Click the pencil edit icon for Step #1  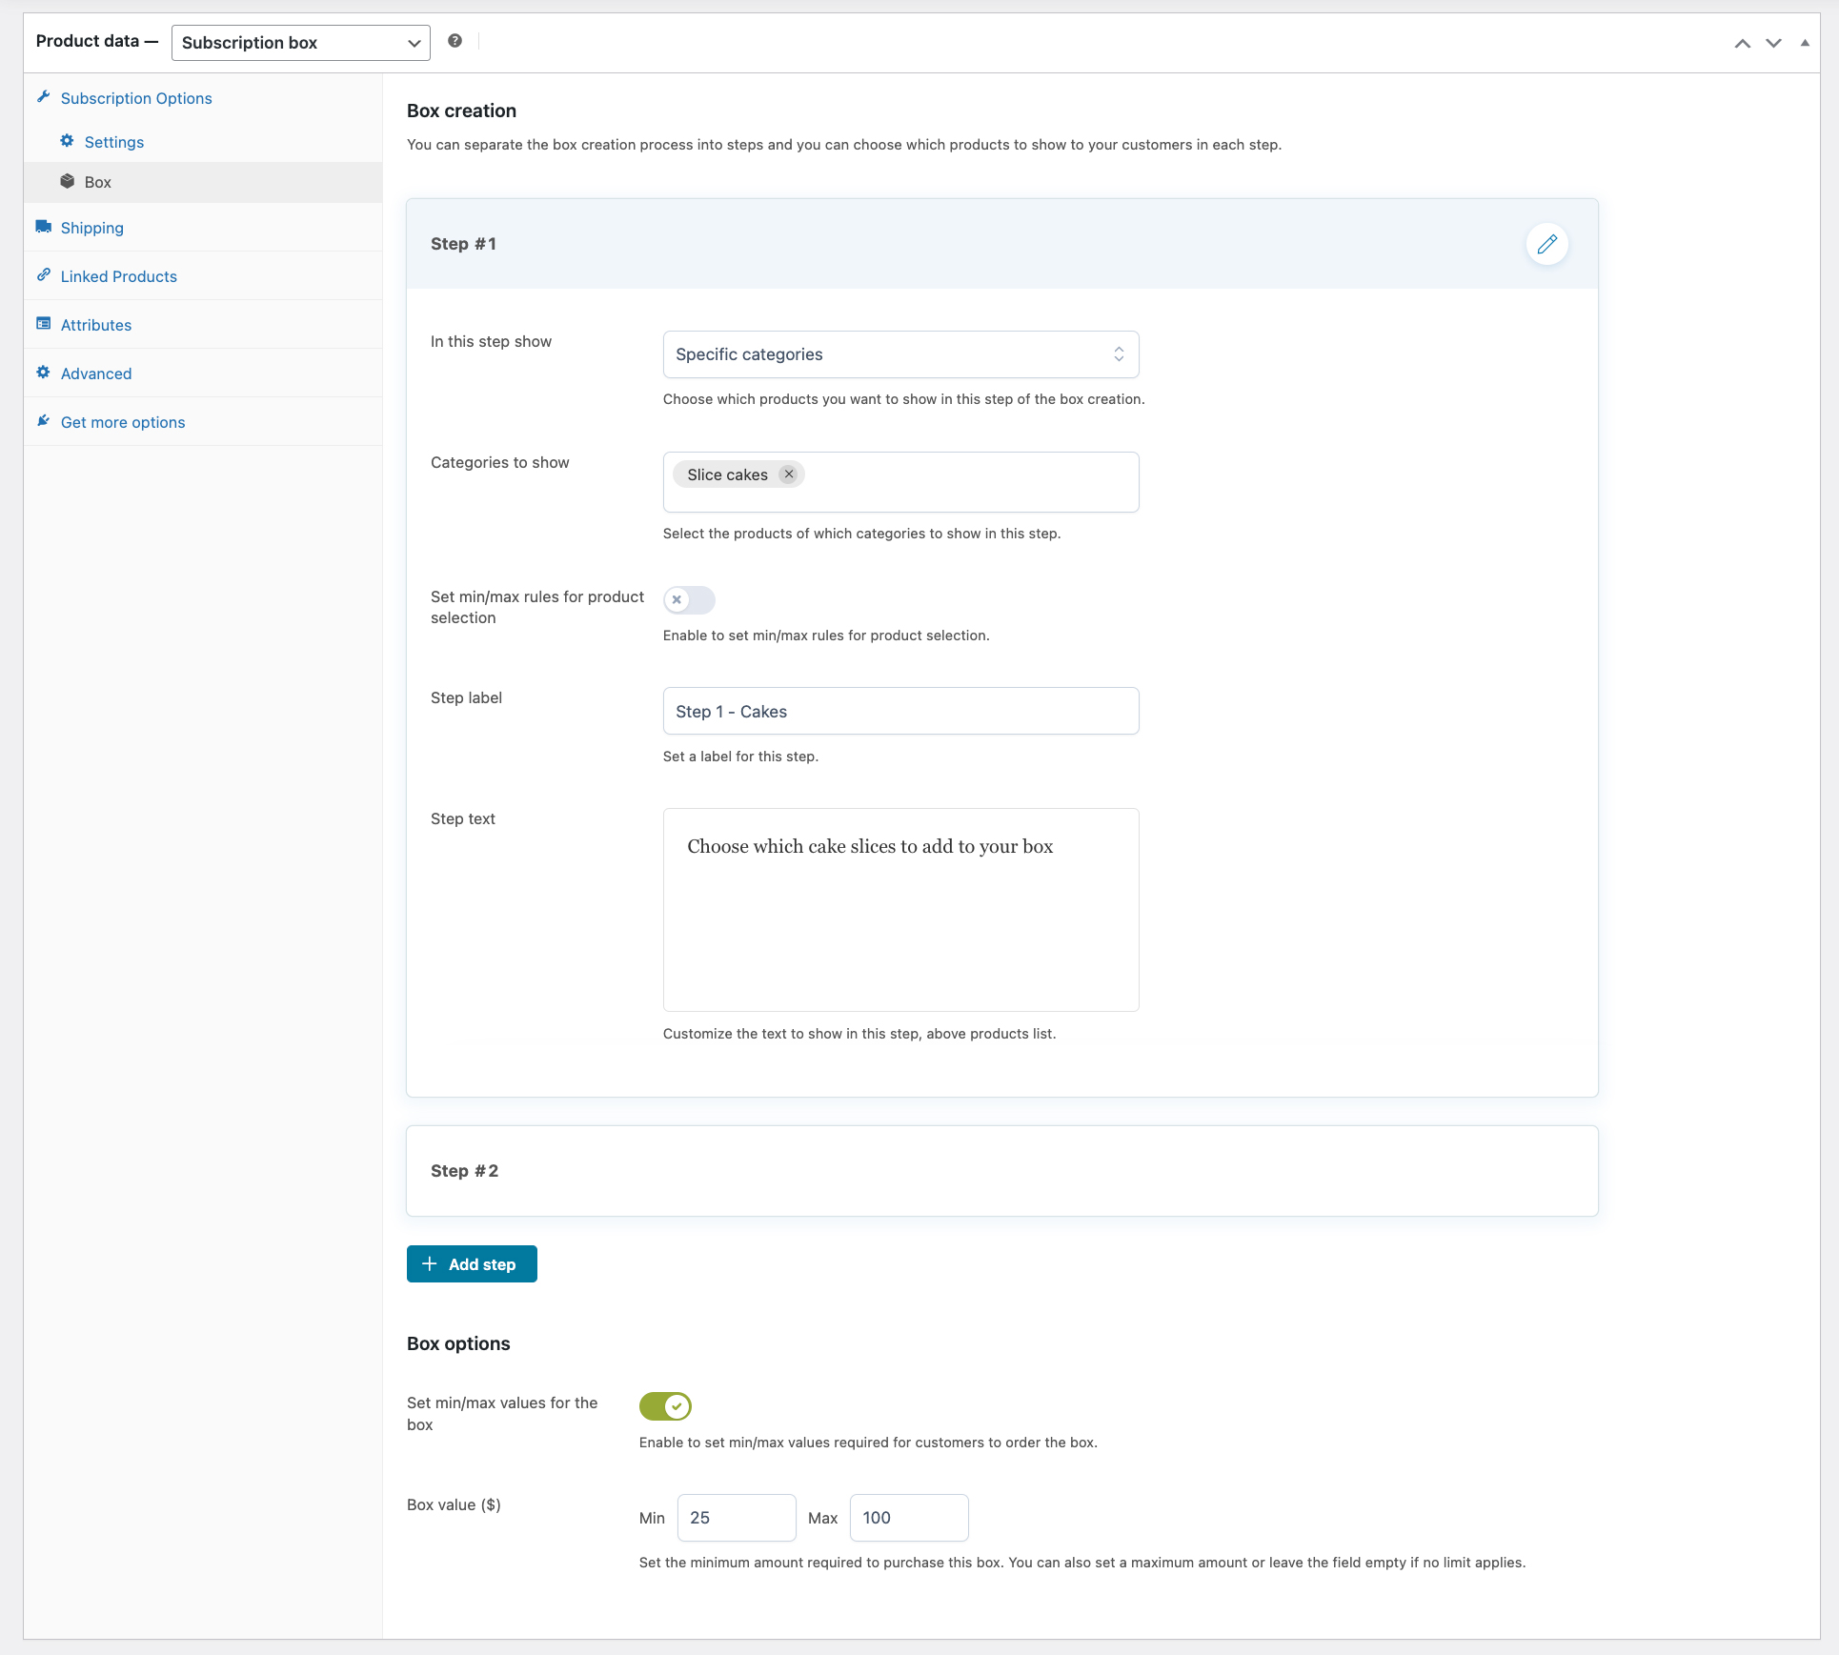1546,244
